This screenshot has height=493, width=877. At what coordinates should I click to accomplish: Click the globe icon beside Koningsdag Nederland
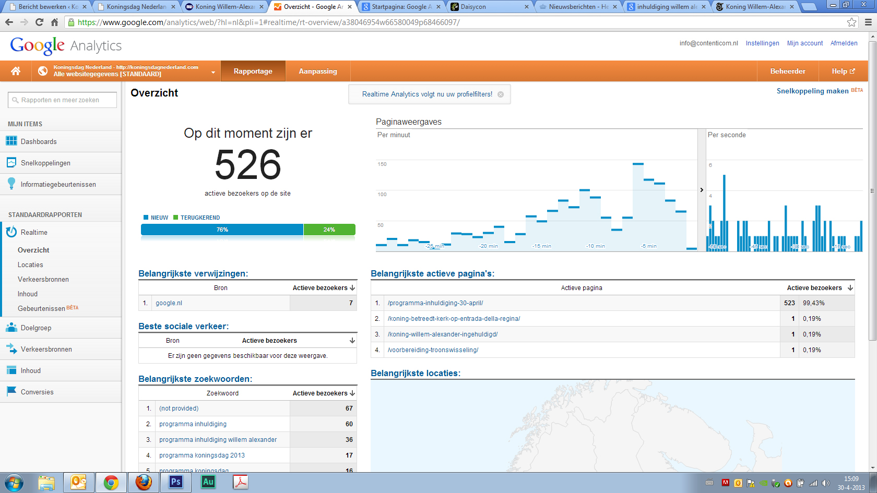pos(43,71)
